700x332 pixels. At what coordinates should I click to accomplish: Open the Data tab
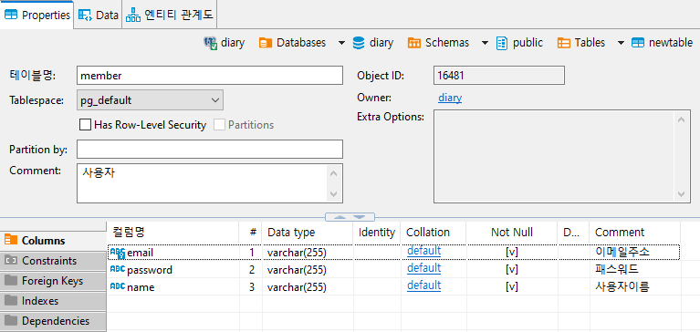point(98,16)
